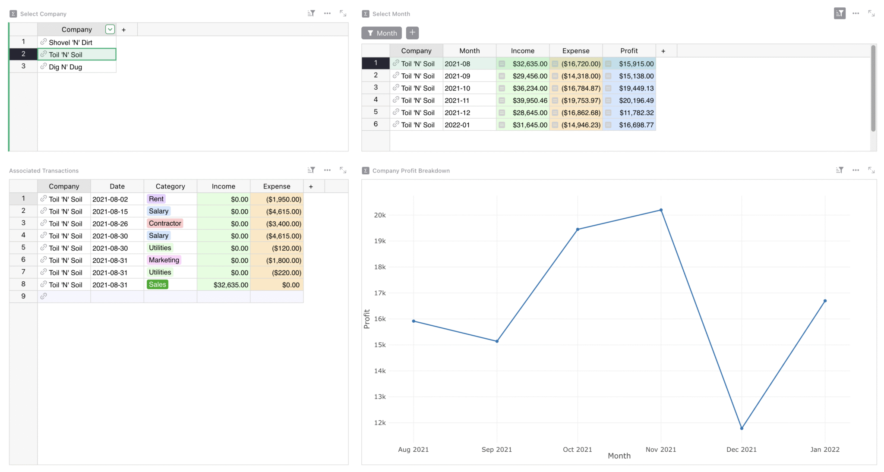Click the sigma icon next to Company Profit Breakdown

click(366, 170)
